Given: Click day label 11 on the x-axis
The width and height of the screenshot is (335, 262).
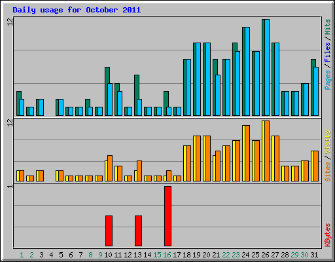Looking at the screenshot, I should pyautogui.click(x=118, y=255).
